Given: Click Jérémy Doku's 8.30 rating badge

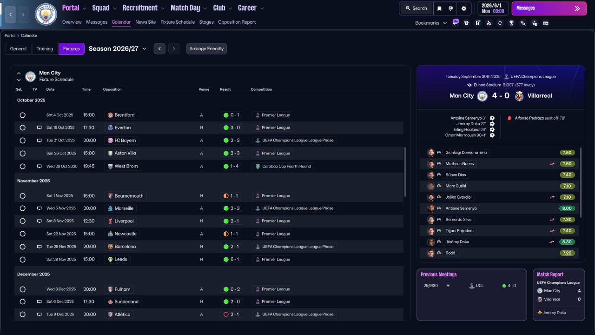Looking at the screenshot, I should 568,242.
